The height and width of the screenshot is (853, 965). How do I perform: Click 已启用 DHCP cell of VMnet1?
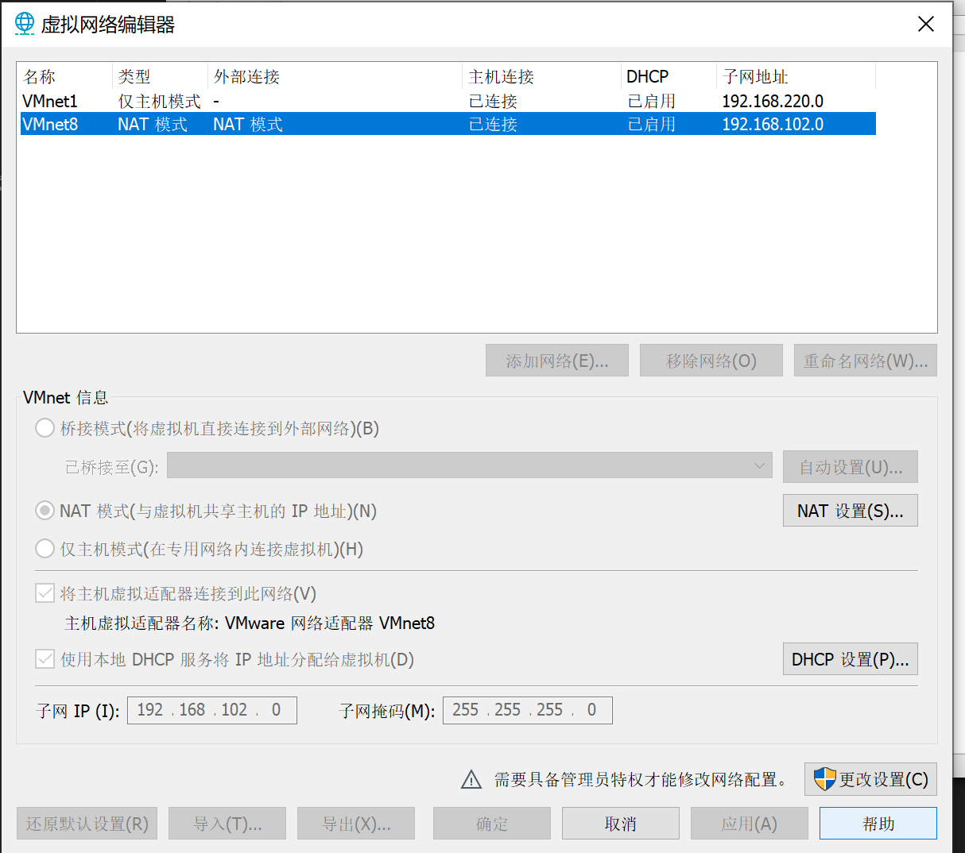coord(652,101)
